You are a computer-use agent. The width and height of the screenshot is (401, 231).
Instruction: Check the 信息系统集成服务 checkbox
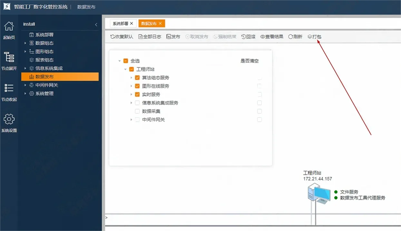(137, 103)
